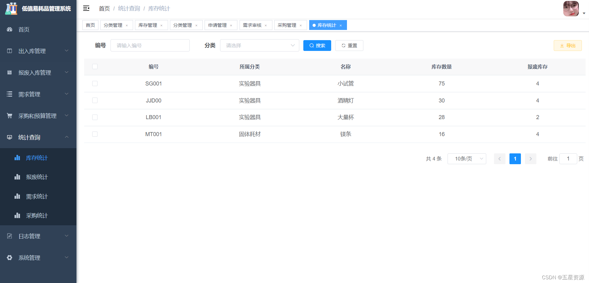Close the second 分类管理 tab
589x283 pixels.
196,25
